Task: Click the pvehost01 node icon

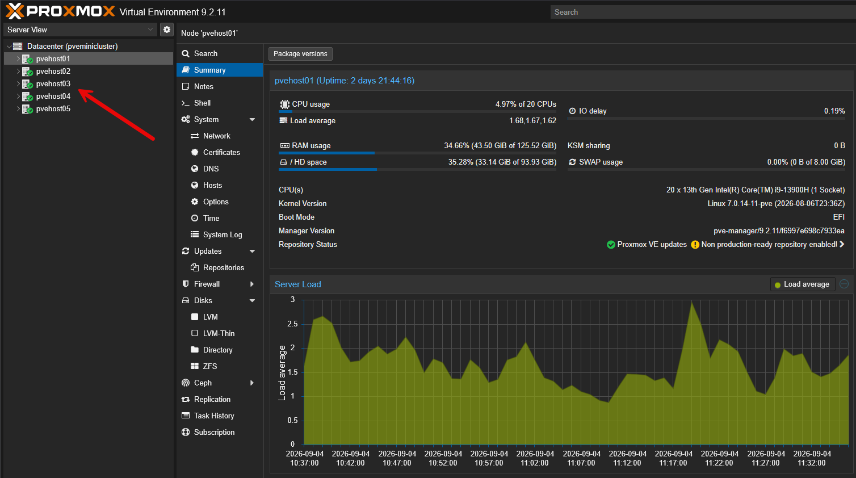Action: [x=27, y=58]
